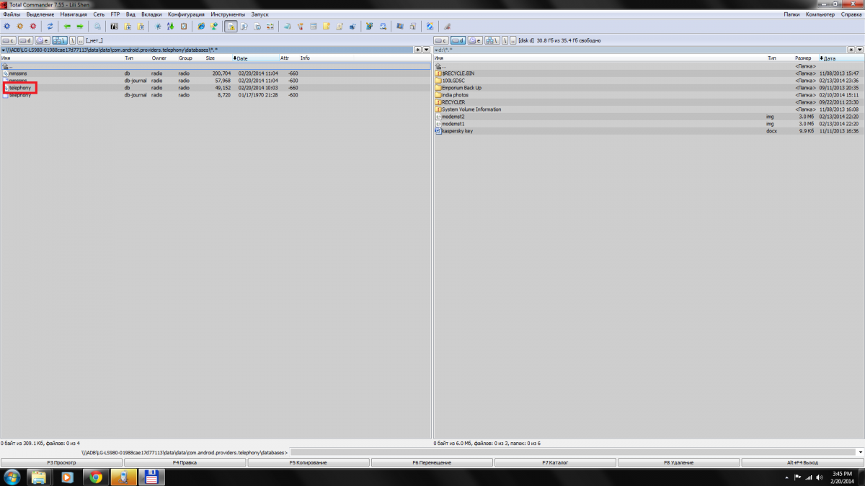Select the network drive button in left panel
The height and width of the screenshot is (486, 865).
59,41
